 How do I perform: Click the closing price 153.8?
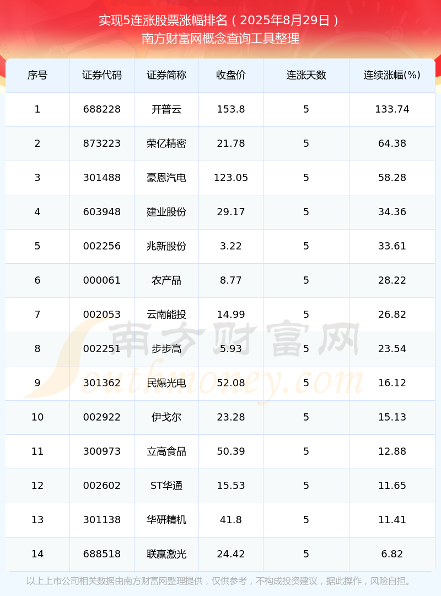coord(231,109)
